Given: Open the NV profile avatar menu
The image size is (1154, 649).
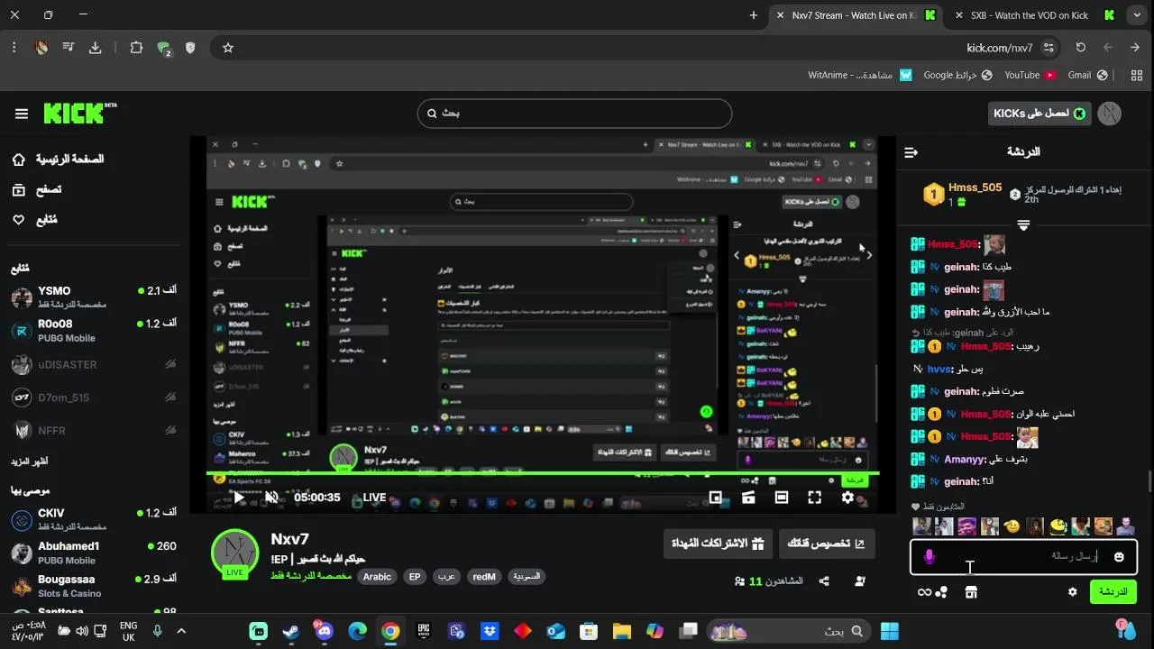Looking at the screenshot, I should point(1110,114).
